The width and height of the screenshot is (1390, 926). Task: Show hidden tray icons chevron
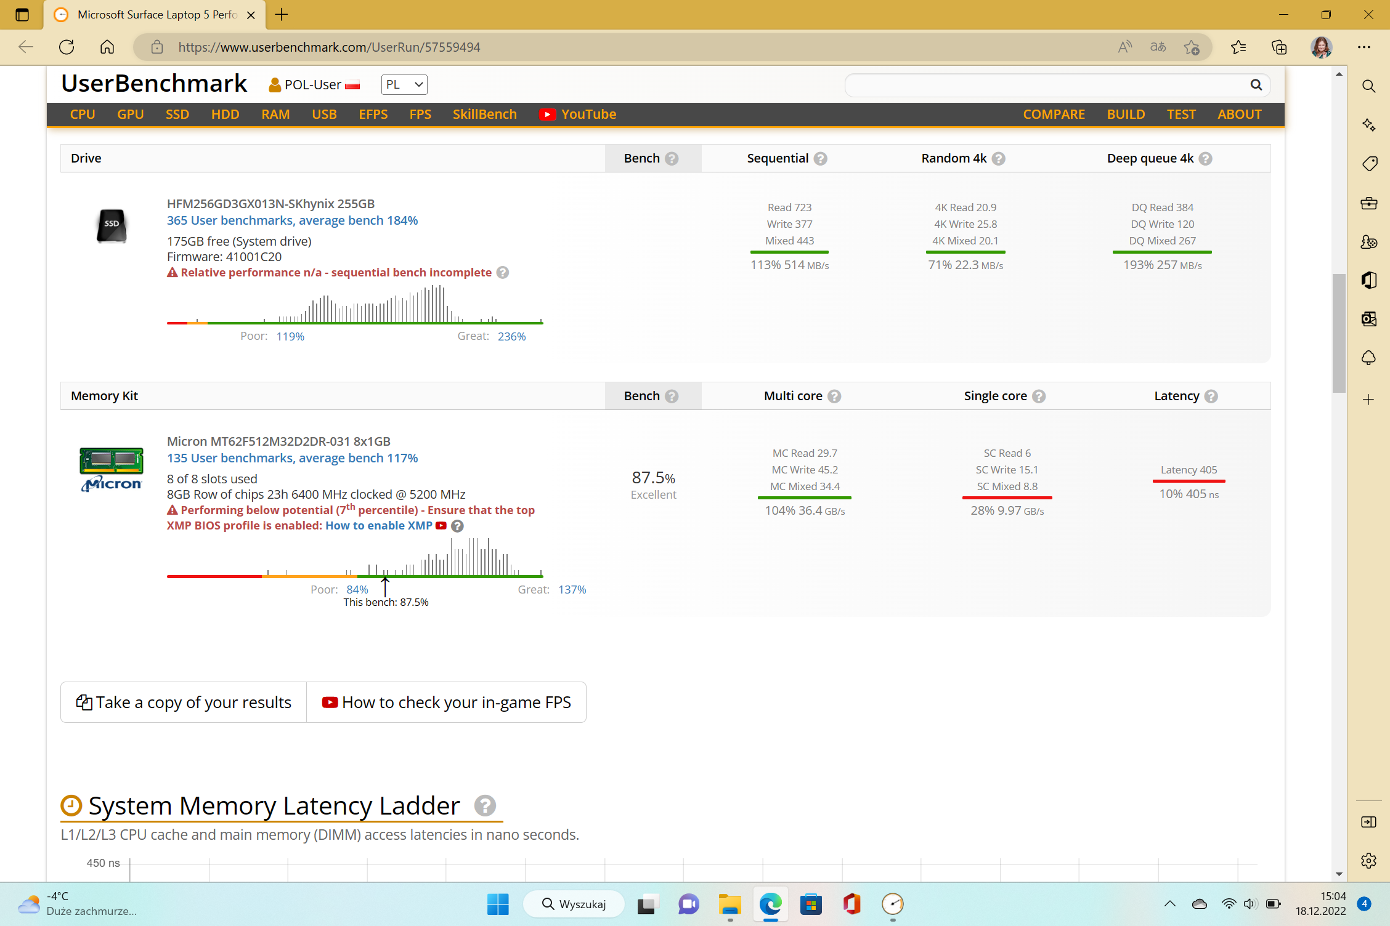1169,904
